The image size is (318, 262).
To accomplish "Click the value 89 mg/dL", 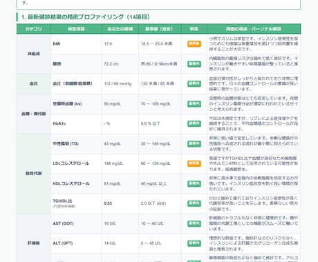I will (x=112, y=104).
